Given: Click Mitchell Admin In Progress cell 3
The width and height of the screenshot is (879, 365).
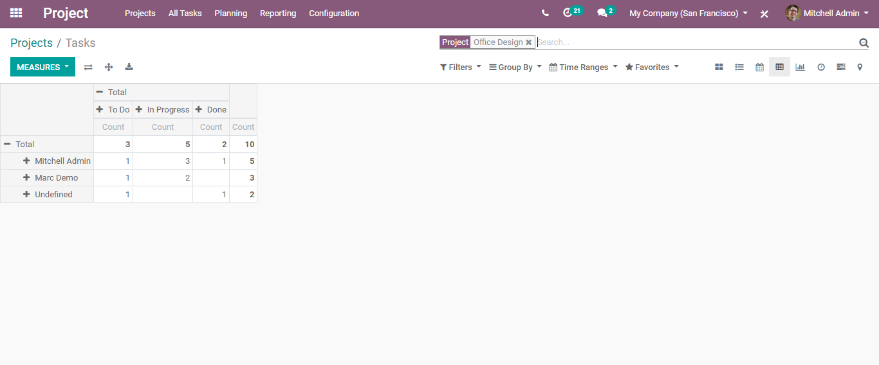Looking at the screenshot, I should pos(163,161).
